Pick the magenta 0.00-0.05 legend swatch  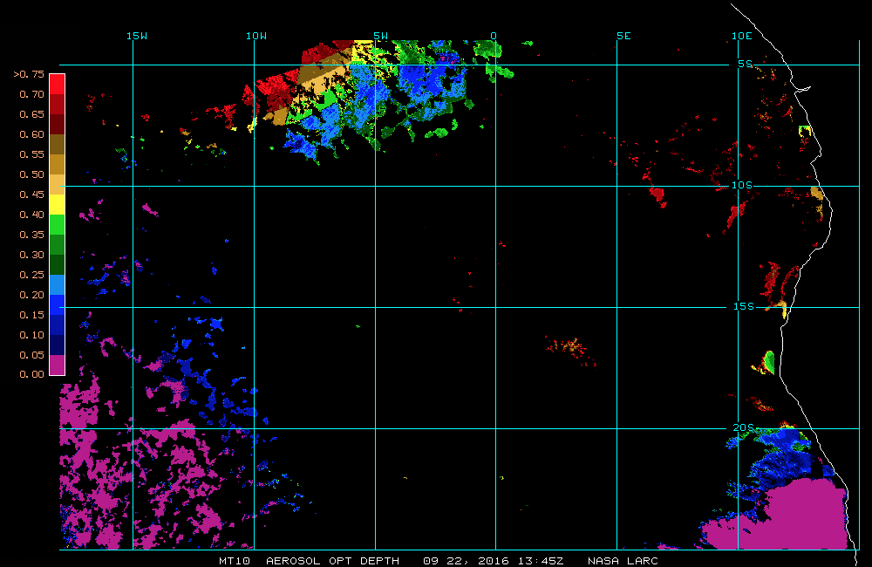click(58, 365)
